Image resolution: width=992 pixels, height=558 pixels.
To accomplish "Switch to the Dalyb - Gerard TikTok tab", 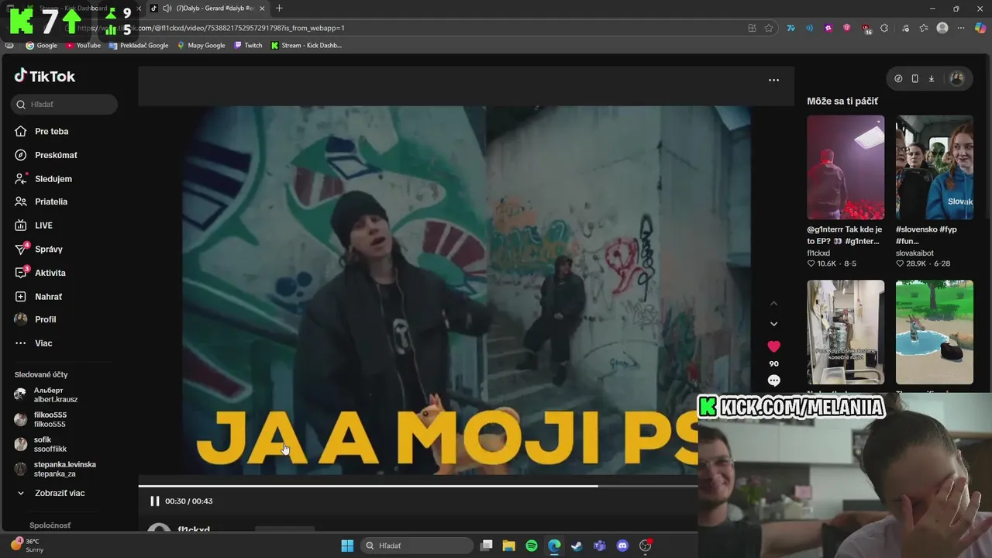I will click(209, 9).
